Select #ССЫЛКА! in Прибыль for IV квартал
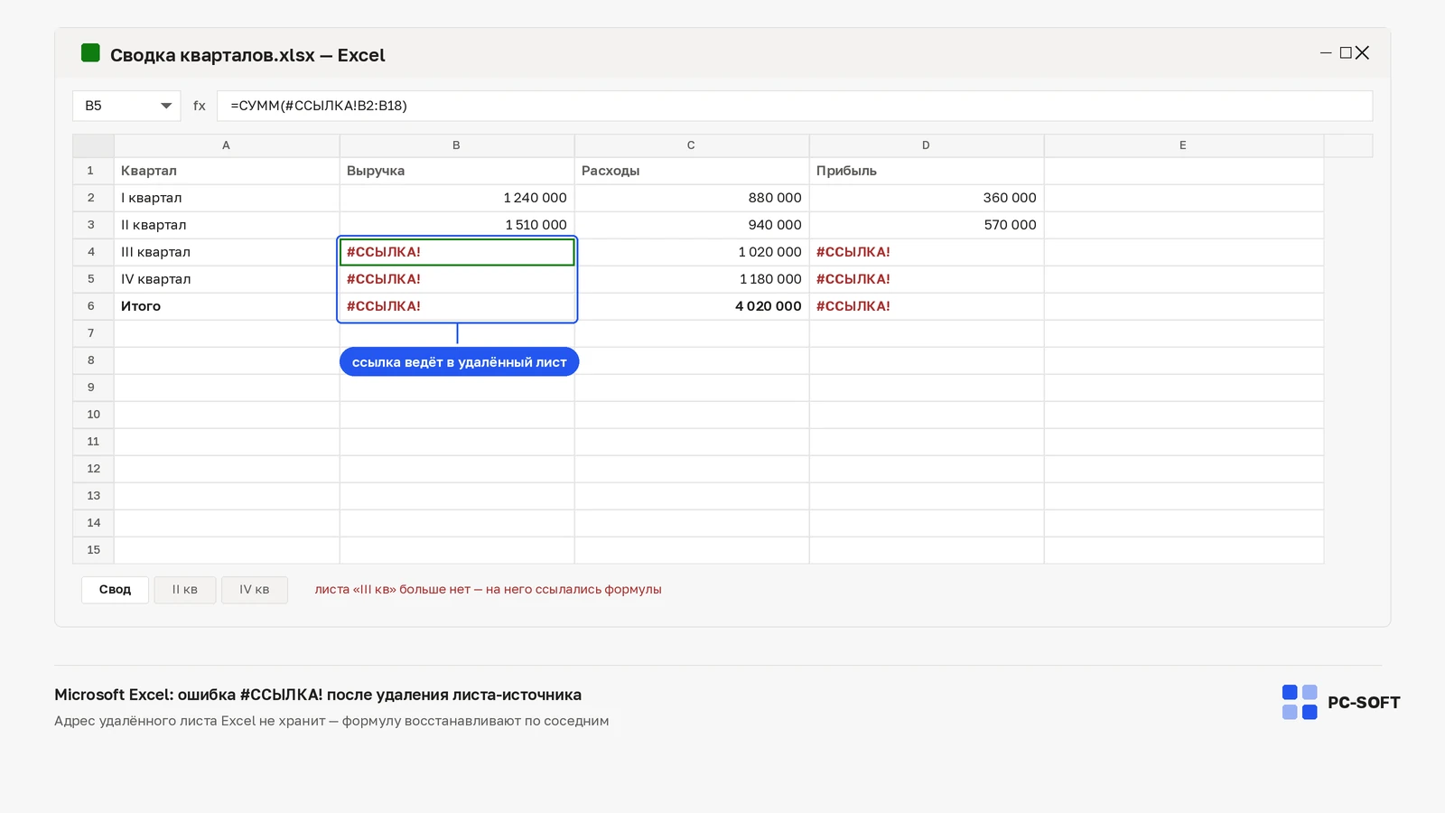This screenshot has height=813, width=1445. pos(927,279)
